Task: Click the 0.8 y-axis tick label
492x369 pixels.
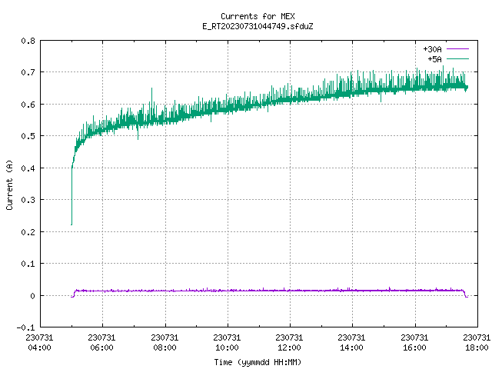Action: (28, 41)
